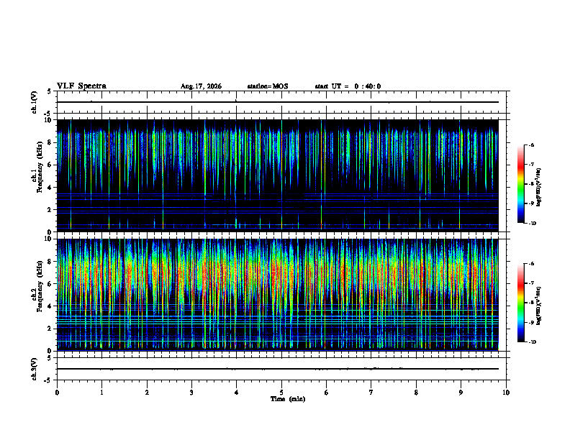Click the date text "Aug.17, 2026"

(201, 86)
